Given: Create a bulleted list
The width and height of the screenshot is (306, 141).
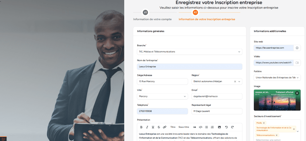Looking at the screenshot, I should point(207,127).
